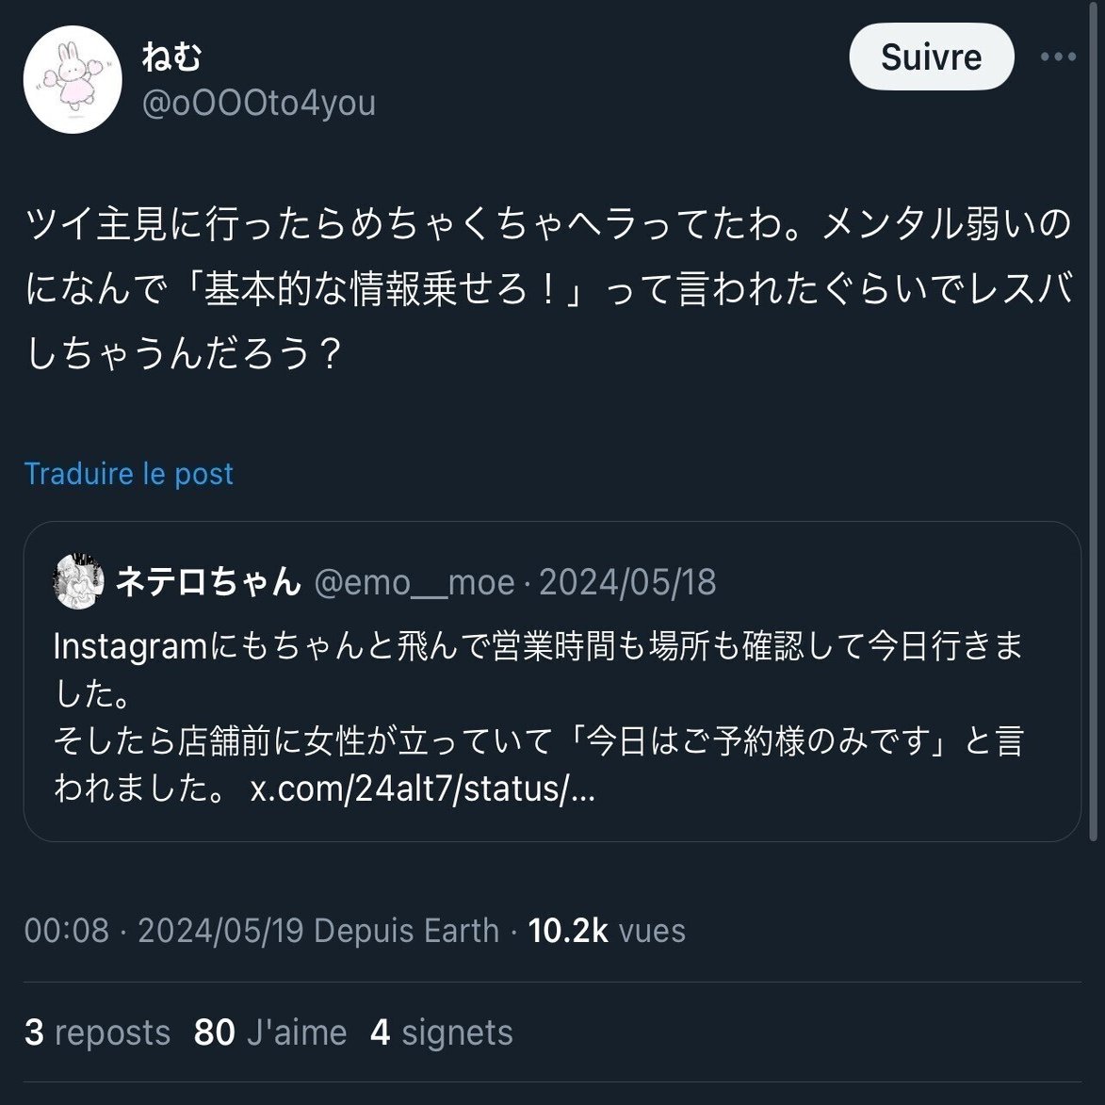
Task: Open the quoted post card text
Action: (539, 717)
